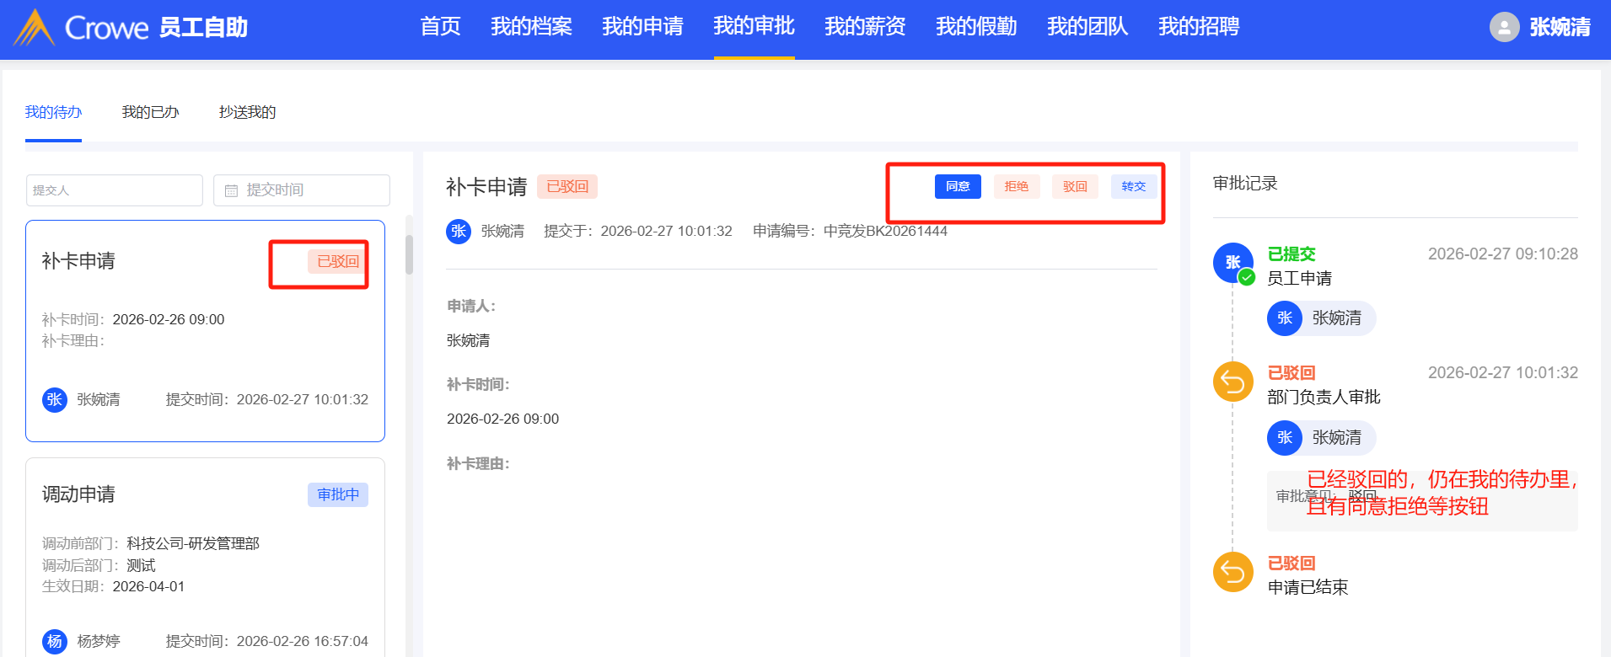Switch to 抄送我的 tab
Viewport: 1611px width, 657px height.
coord(247,112)
